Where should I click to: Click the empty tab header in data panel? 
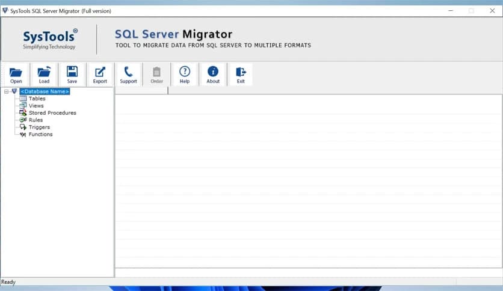click(x=141, y=91)
